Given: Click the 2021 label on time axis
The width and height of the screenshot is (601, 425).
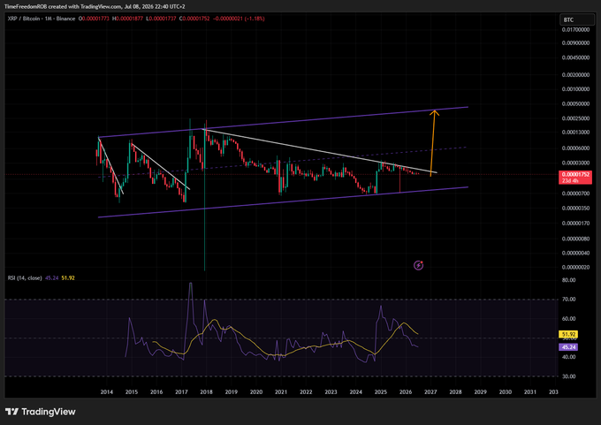Looking at the screenshot, I should 281,392.
